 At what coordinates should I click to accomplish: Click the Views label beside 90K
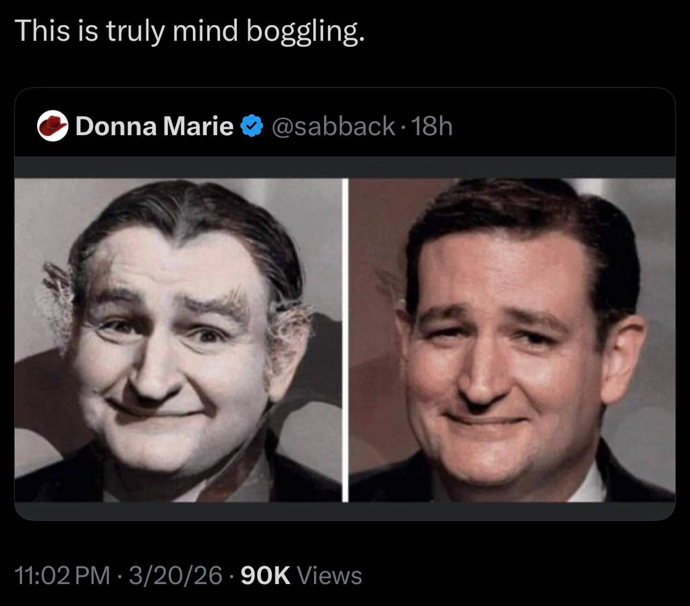(x=329, y=575)
